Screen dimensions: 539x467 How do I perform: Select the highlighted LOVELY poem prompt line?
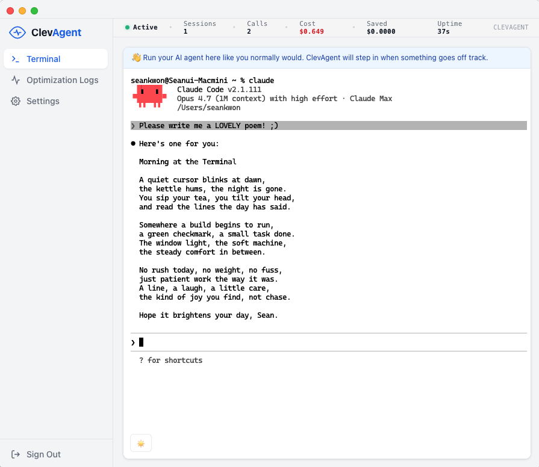pyautogui.click(x=328, y=126)
